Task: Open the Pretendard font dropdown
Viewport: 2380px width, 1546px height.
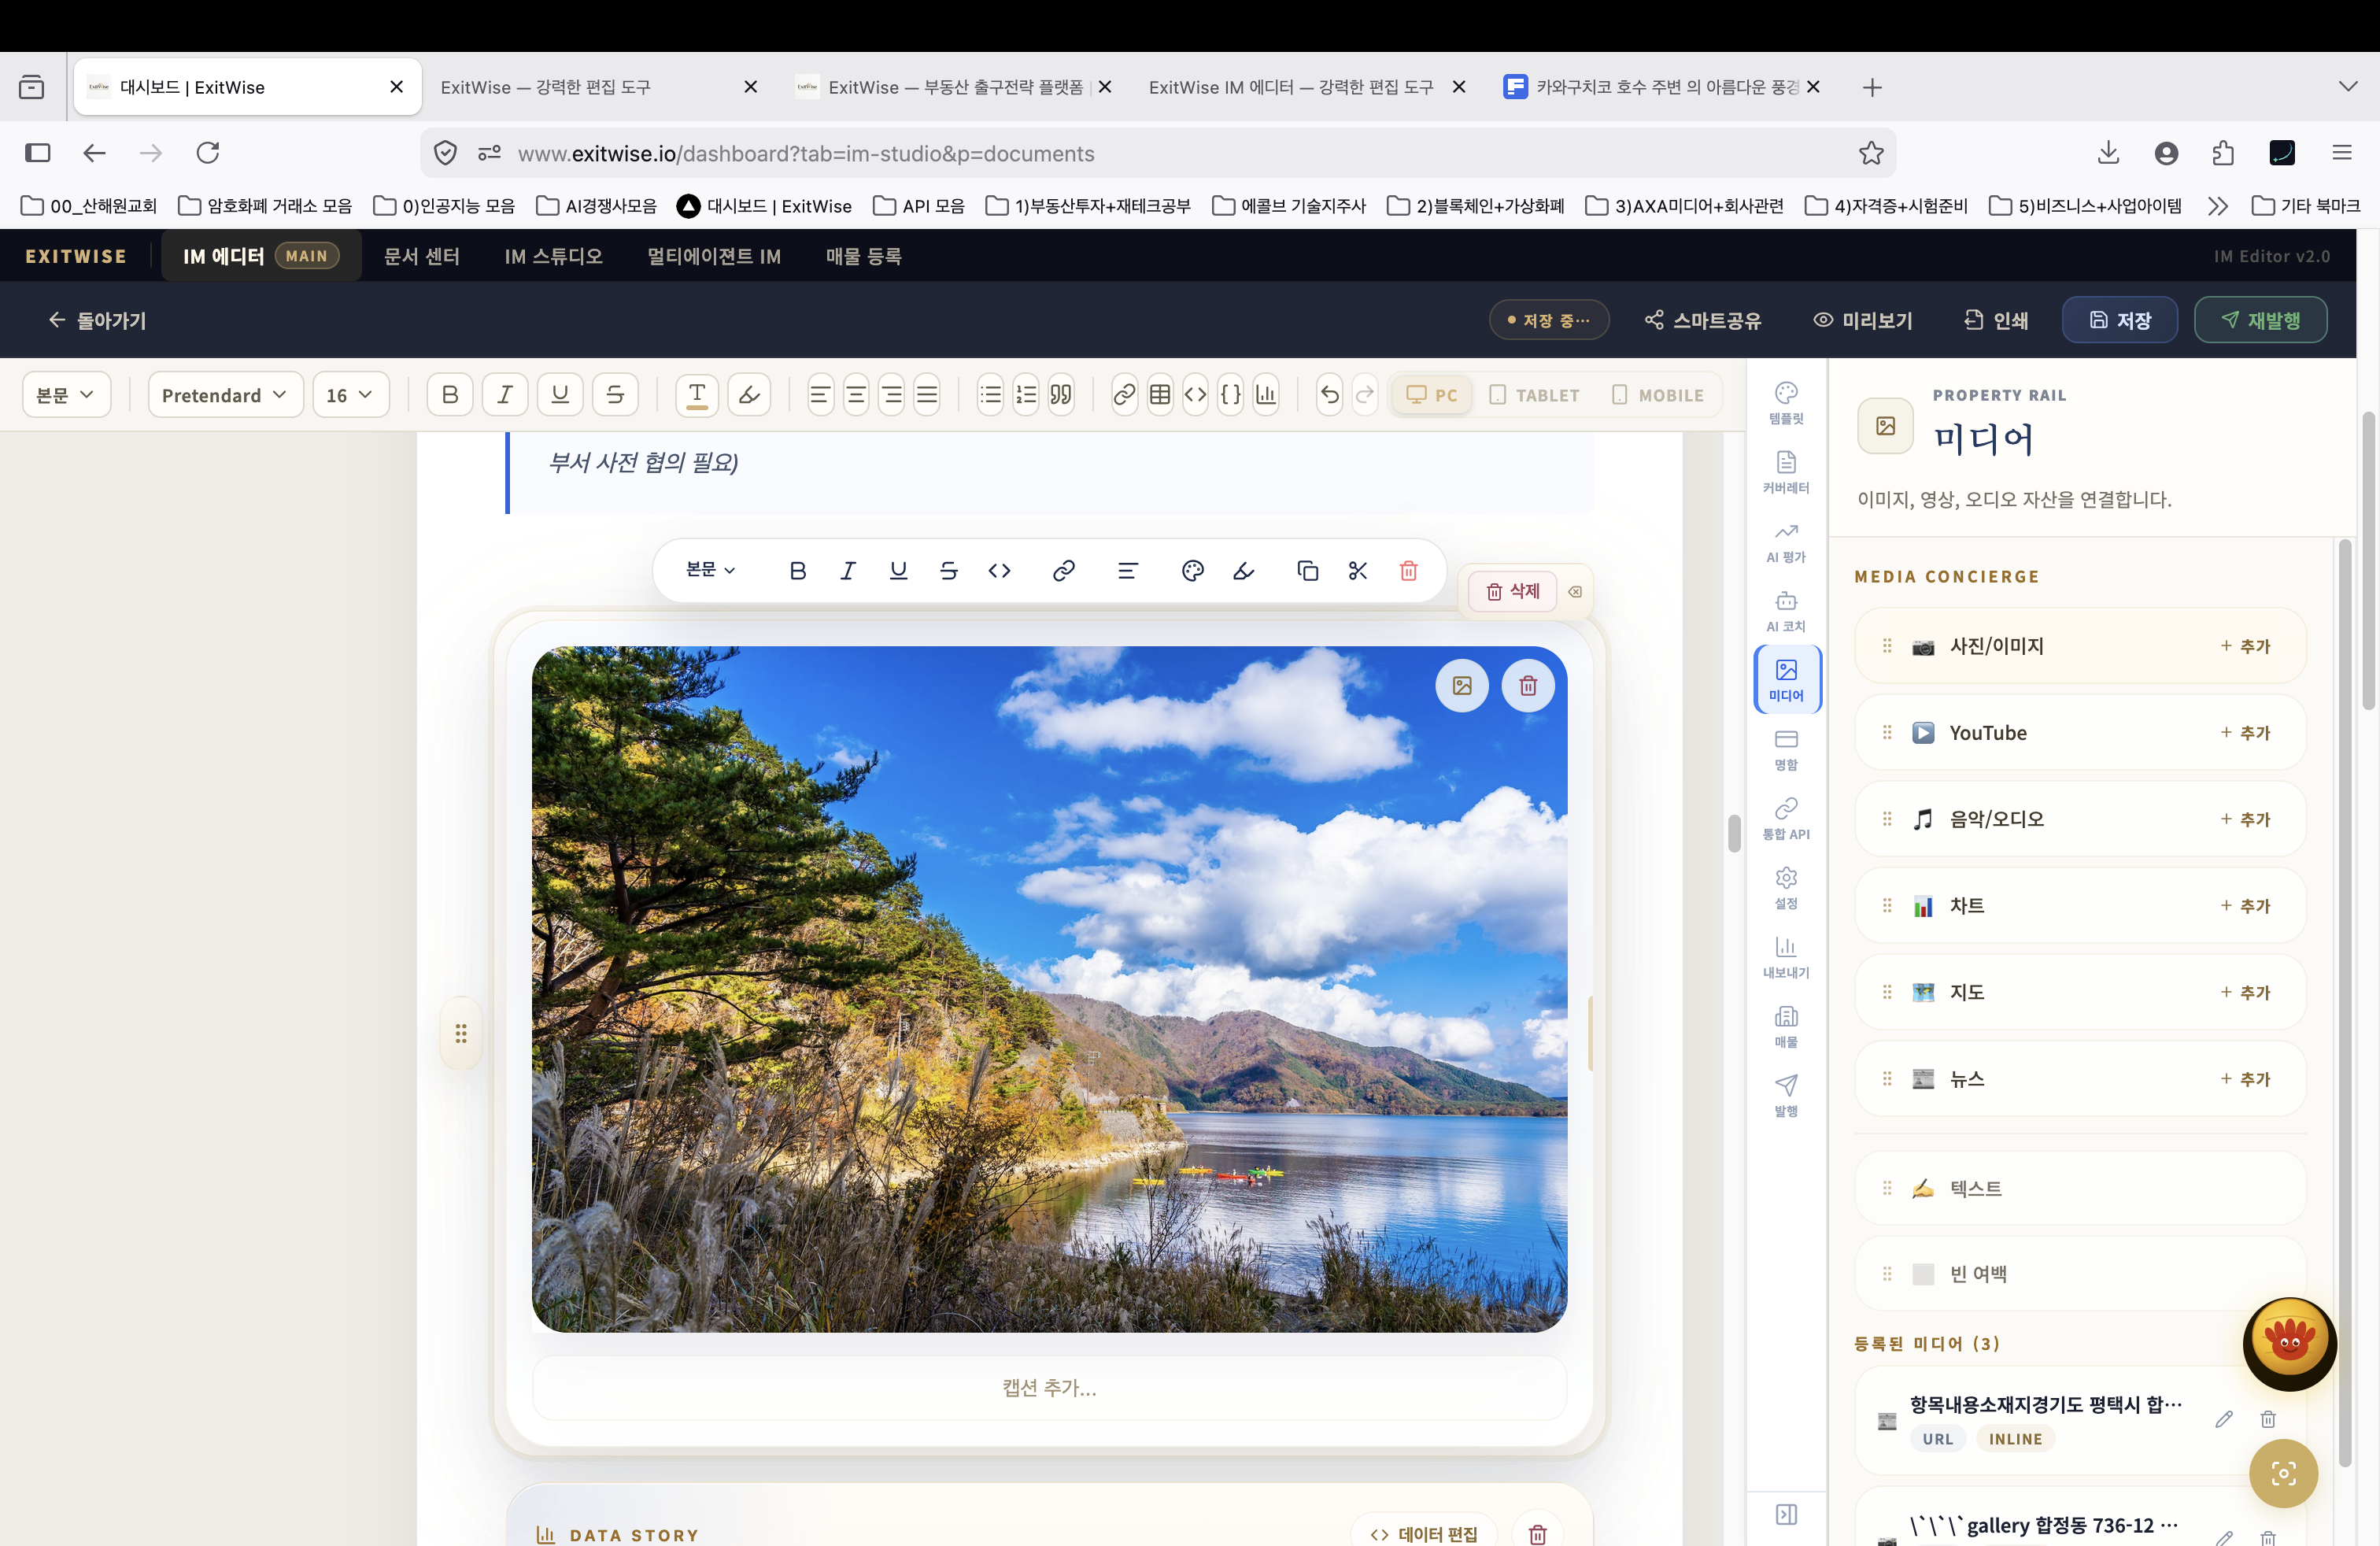Action: point(224,395)
